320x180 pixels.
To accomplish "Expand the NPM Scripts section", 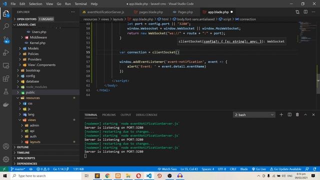I will pos(46,158).
